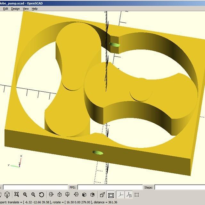Toggle Show Axes icon
The height and width of the screenshot is (205, 205).
121,195
